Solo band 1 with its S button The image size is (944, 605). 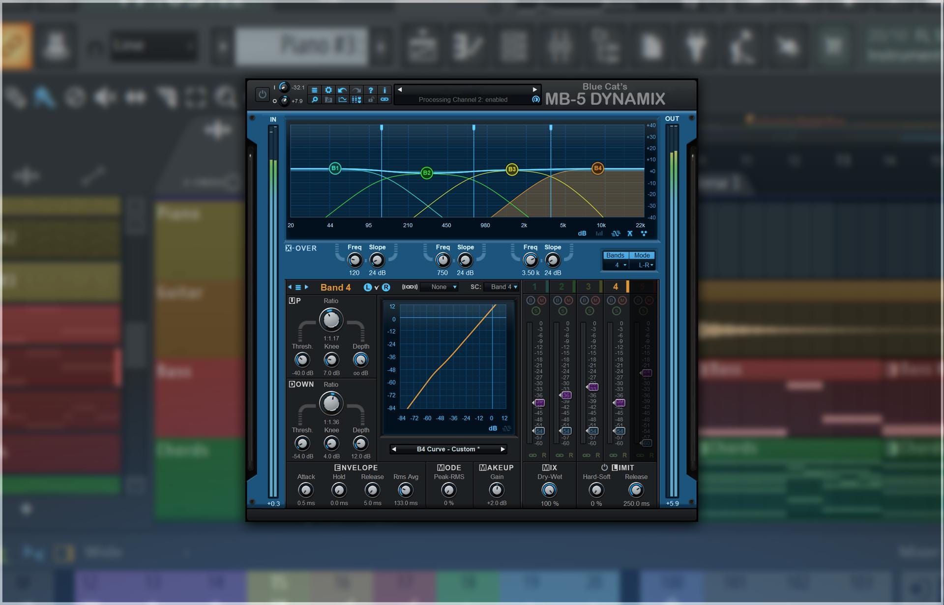[x=536, y=311]
